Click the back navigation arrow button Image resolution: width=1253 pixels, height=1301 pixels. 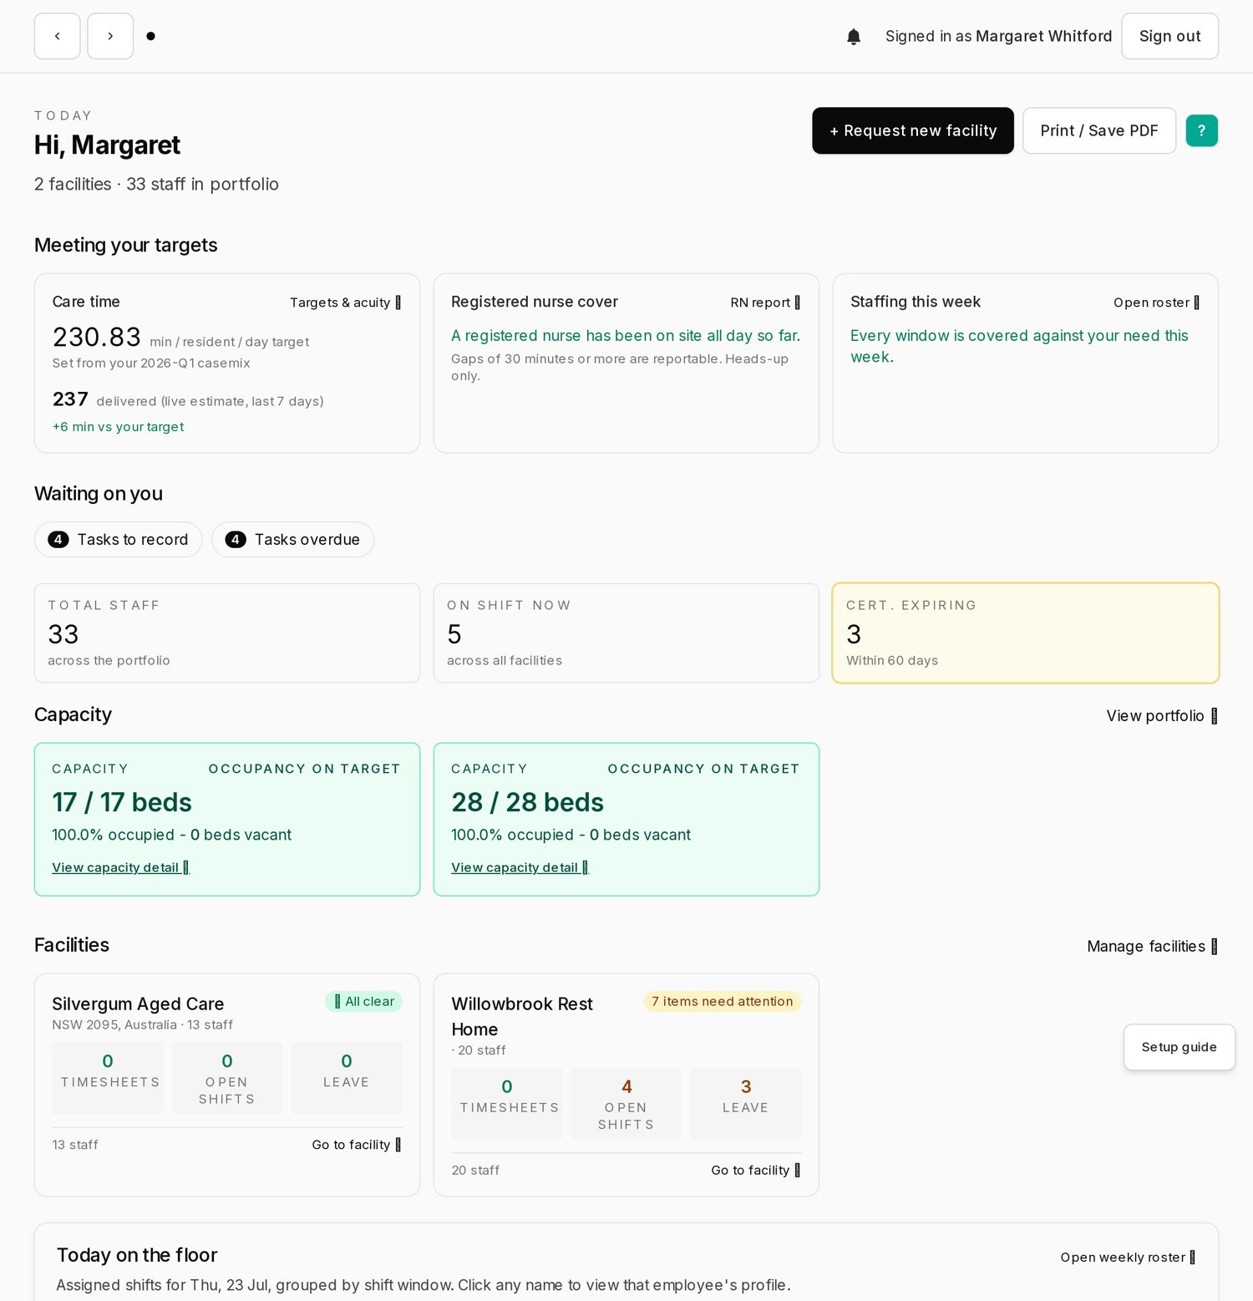57,36
